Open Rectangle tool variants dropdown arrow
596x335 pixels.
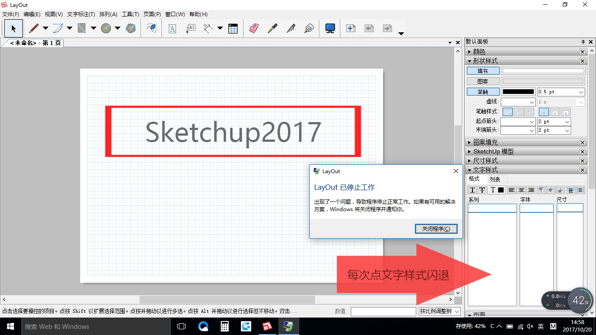click(x=93, y=28)
